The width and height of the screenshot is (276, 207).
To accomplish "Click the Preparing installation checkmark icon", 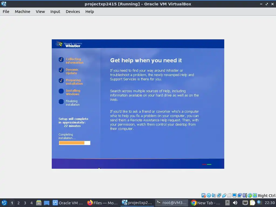I will (61, 80).
